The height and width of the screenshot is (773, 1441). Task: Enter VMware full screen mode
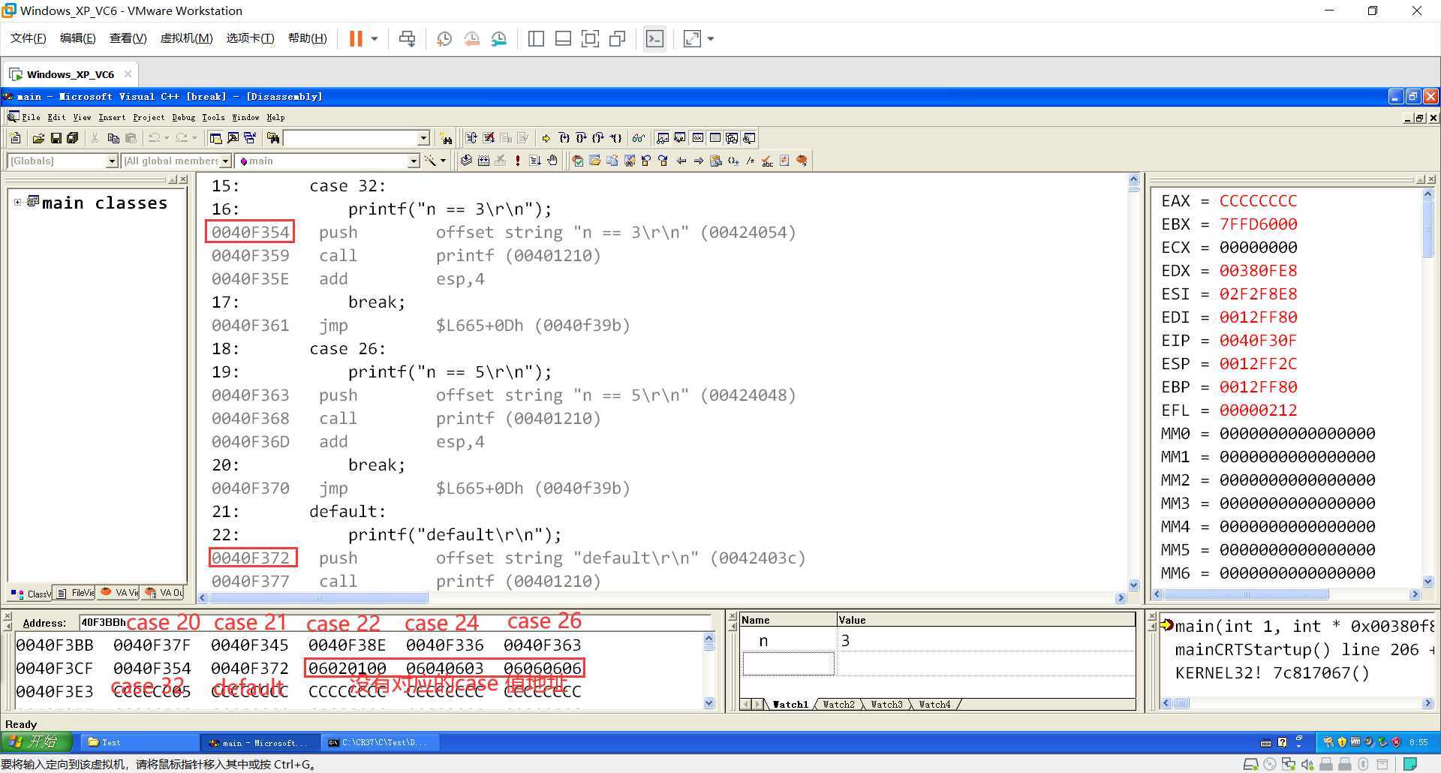[x=590, y=39]
